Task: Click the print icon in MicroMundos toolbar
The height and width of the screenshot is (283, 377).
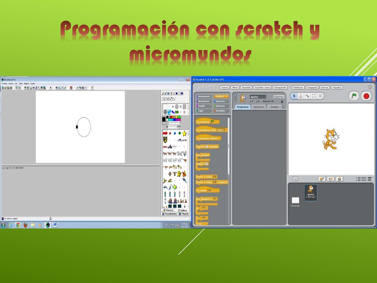Action: pos(11,88)
